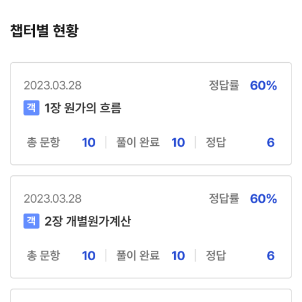
Task: Click the 정답률 label on chapter 1 card
Action: [x=224, y=85]
